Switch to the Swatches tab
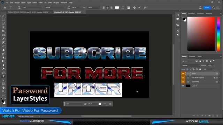Screen dimensions: 223x125 (191, 14)
